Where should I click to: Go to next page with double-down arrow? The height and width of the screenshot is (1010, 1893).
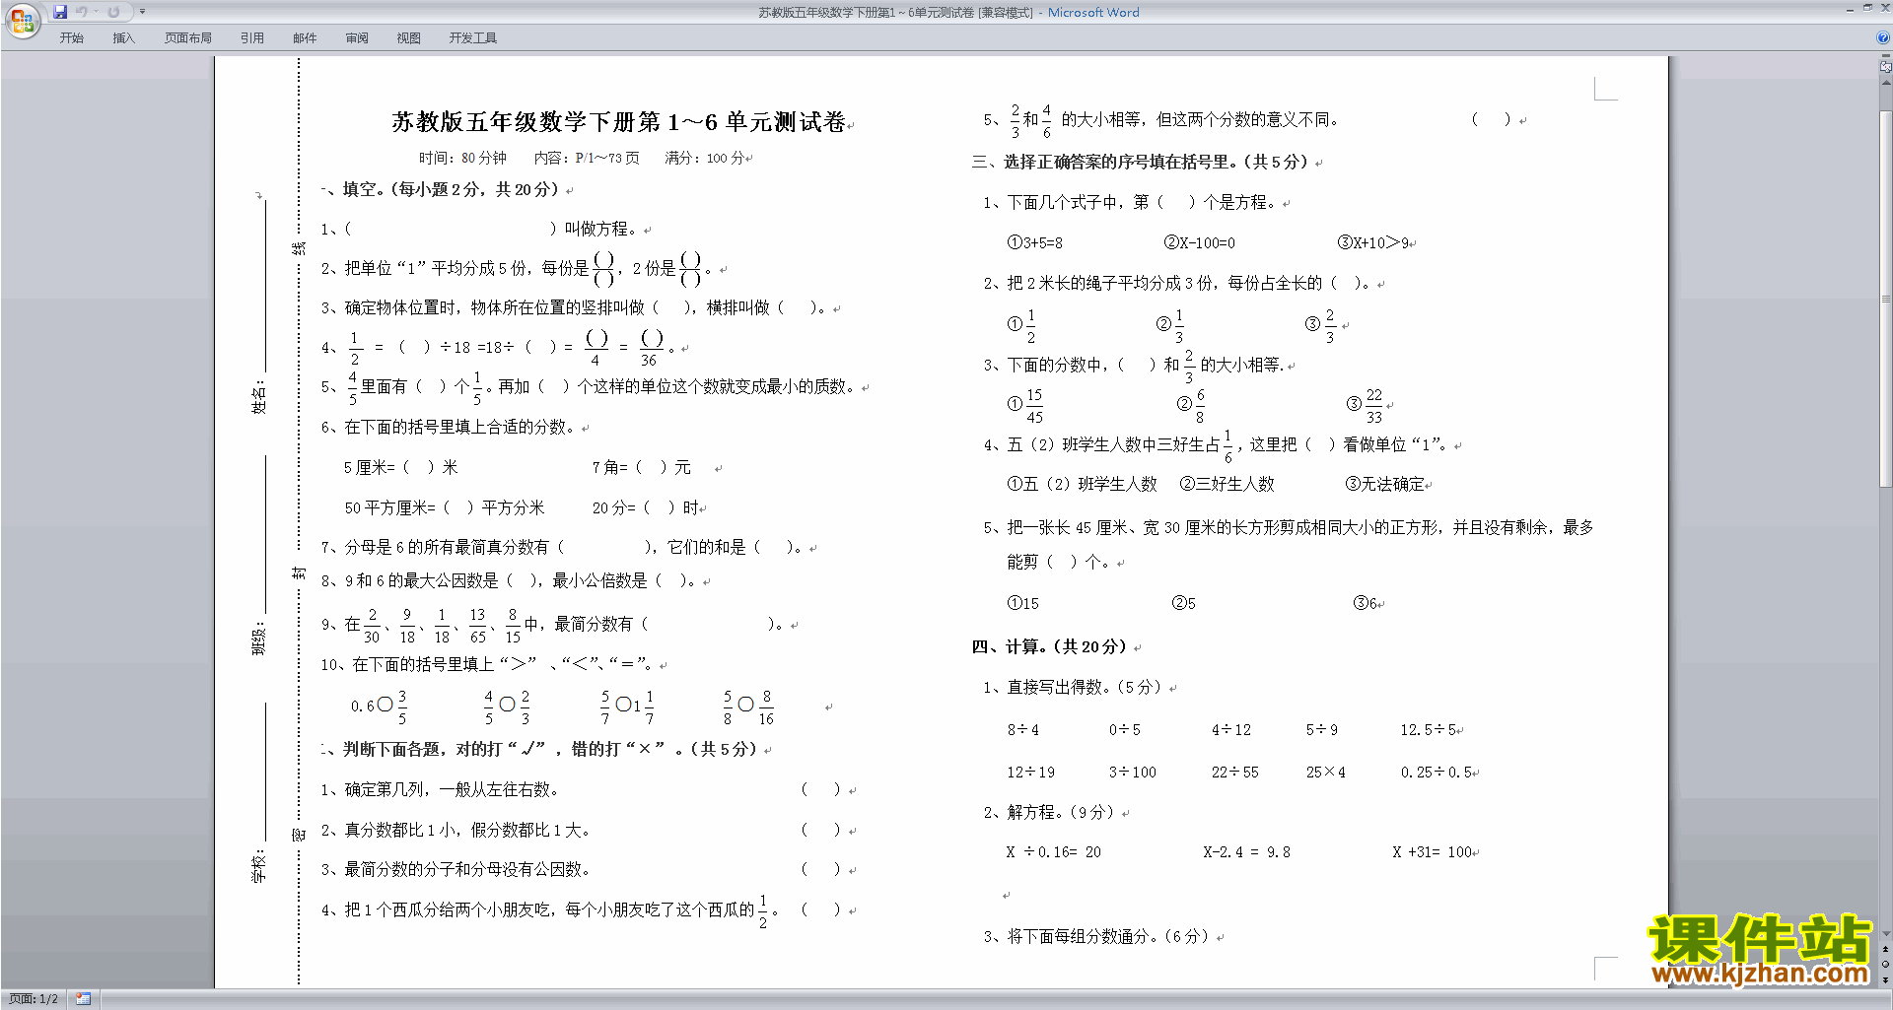pyautogui.click(x=1886, y=979)
